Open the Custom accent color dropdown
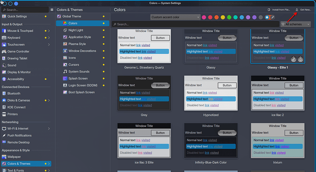Image resolution: width=316 pixels, height=172 pixels. pos(175,17)
